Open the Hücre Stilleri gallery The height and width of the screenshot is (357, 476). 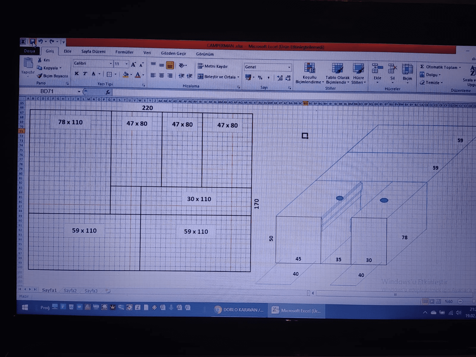point(358,74)
